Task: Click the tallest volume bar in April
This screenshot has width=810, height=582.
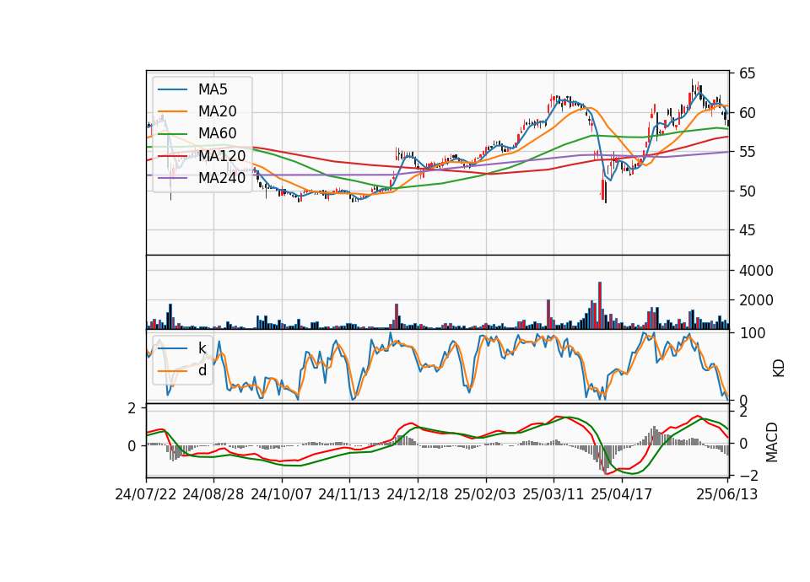Action: click(x=600, y=305)
